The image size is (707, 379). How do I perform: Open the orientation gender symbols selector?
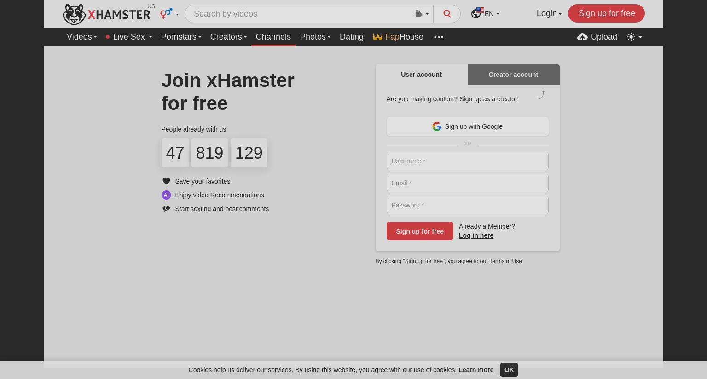pos(169,14)
